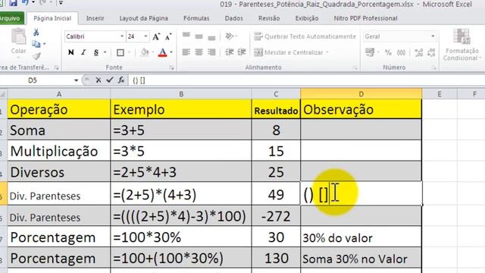Open the Geral number format dropdown
The width and height of the screenshot is (485, 273).
(x=433, y=36)
